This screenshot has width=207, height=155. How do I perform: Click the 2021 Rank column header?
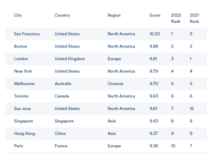tap(194, 18)
